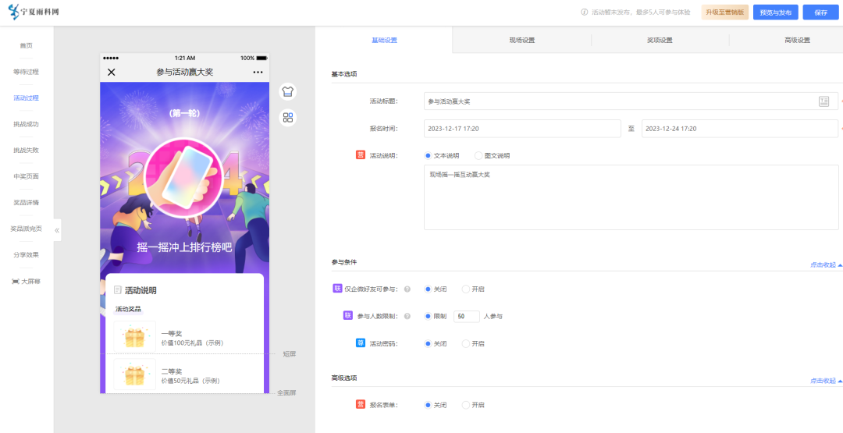
Task: Click 一等奖 gift thumbnail in preview
Action: (x=134, y=337)
